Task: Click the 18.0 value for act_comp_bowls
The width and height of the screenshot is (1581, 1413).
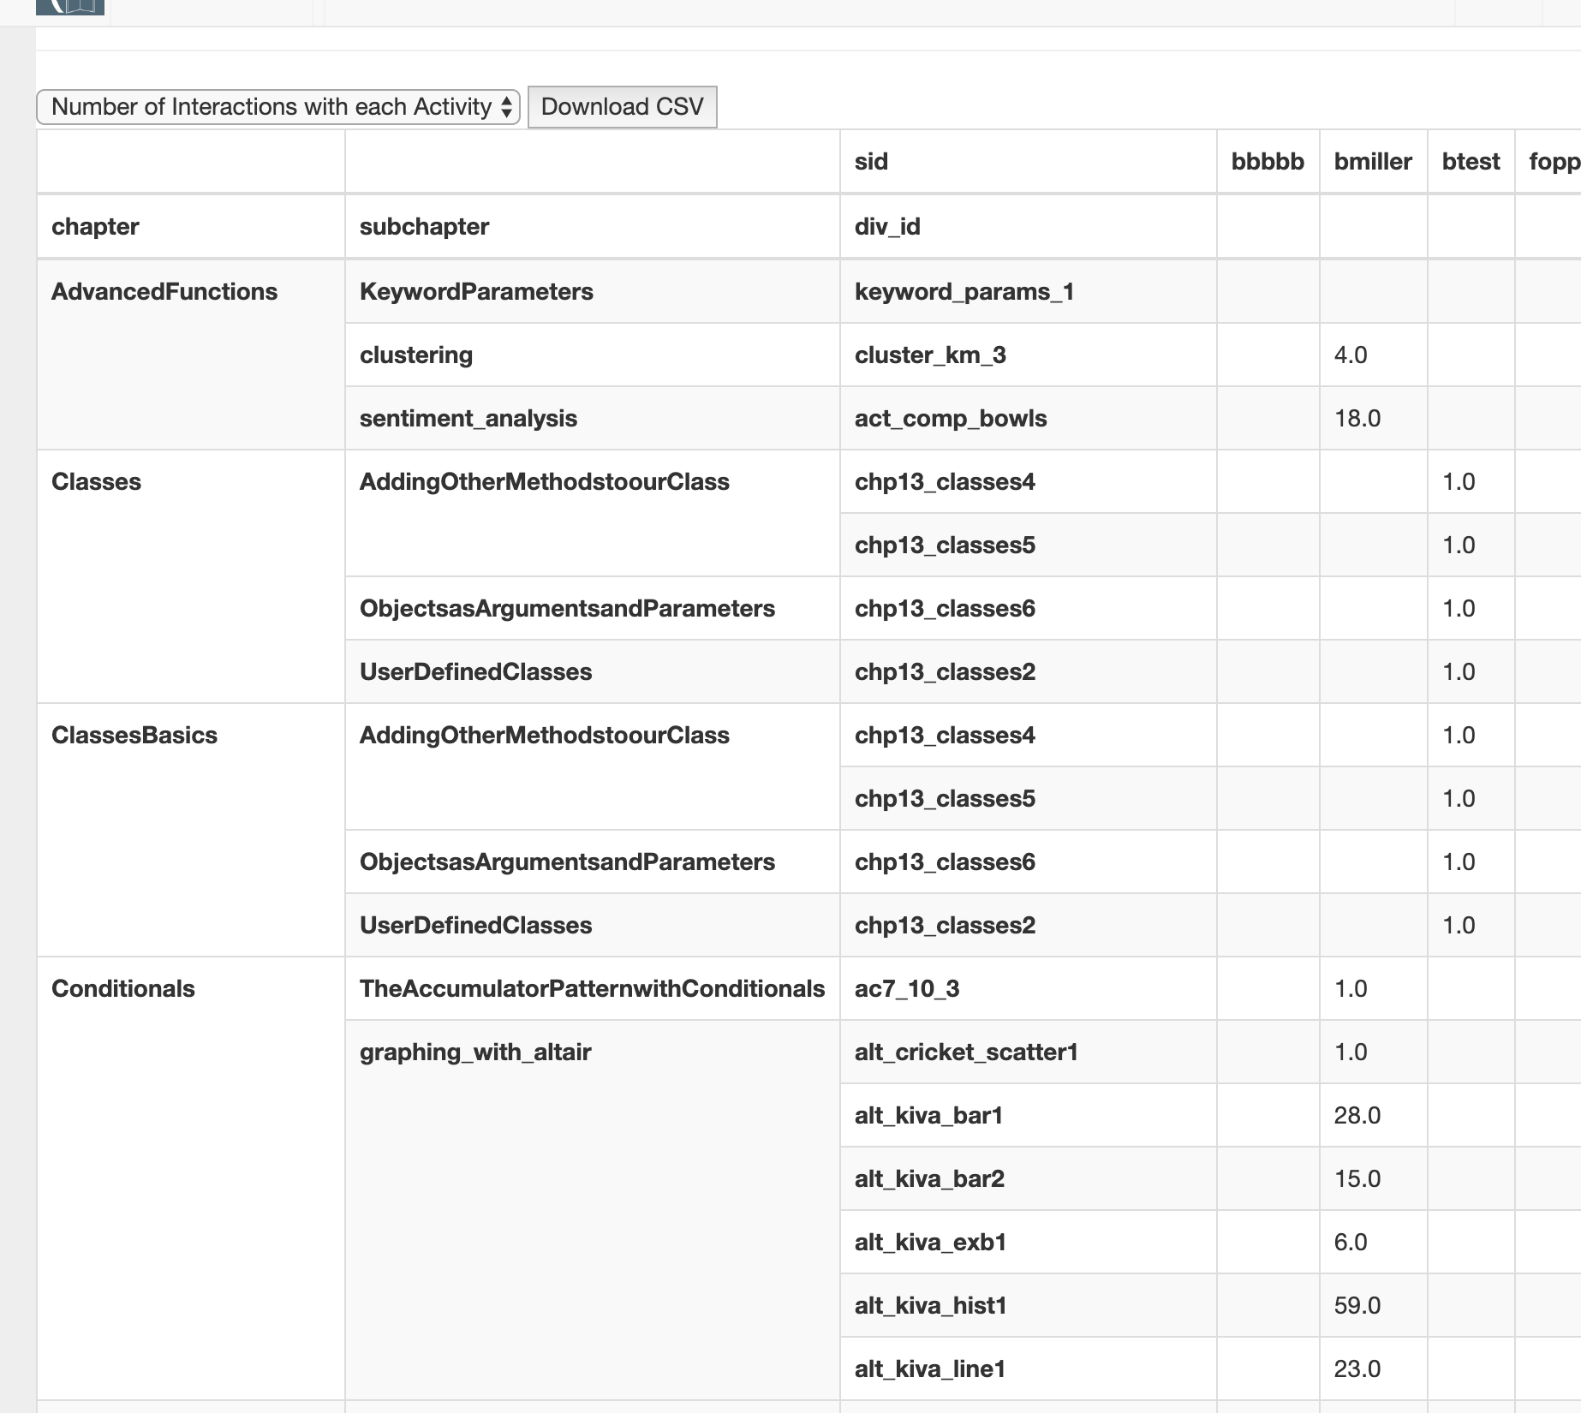Action: (1374, 418)
